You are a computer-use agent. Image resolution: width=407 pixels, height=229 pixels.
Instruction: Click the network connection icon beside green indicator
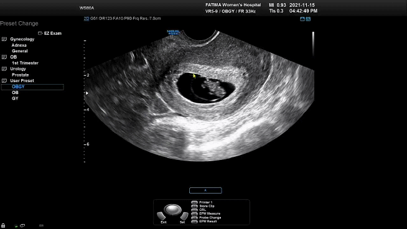tap(22, 226)
